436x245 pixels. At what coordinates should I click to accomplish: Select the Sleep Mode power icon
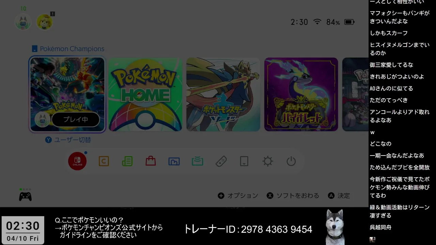pos(291,161)
